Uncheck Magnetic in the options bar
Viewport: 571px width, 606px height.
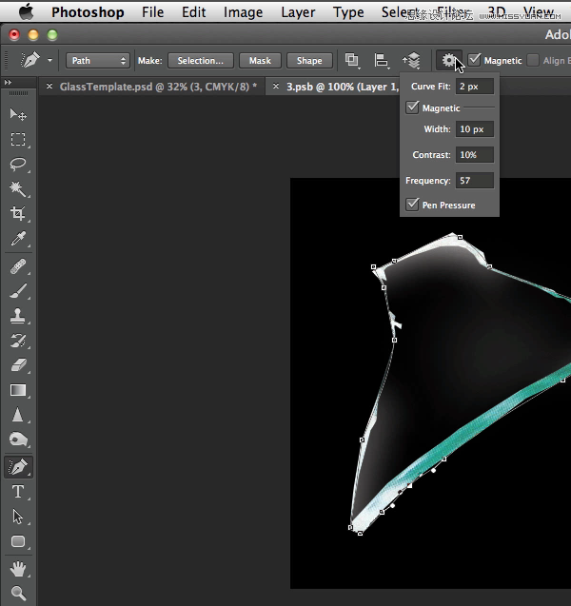pos(475,60)
